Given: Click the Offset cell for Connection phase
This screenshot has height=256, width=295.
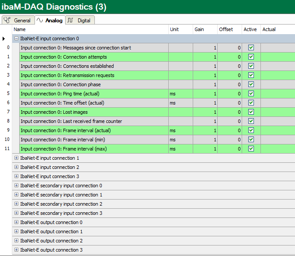Looking at the screenshot, I should click(229, 84).
